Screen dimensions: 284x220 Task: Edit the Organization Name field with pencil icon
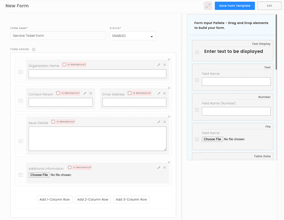pyautogui.click(x=159, y=65)
